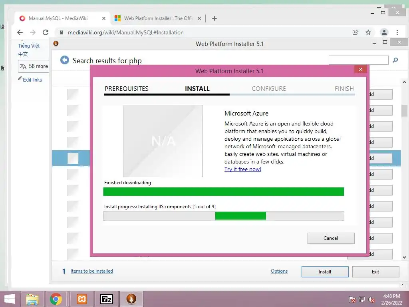Cancel the installation in the dialog
The height and width of the screenshot is (307, 409).
331,238
